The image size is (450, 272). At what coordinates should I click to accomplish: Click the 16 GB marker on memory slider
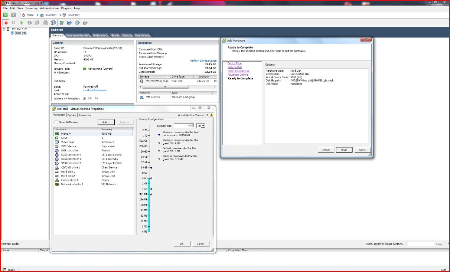coord(145,168)
